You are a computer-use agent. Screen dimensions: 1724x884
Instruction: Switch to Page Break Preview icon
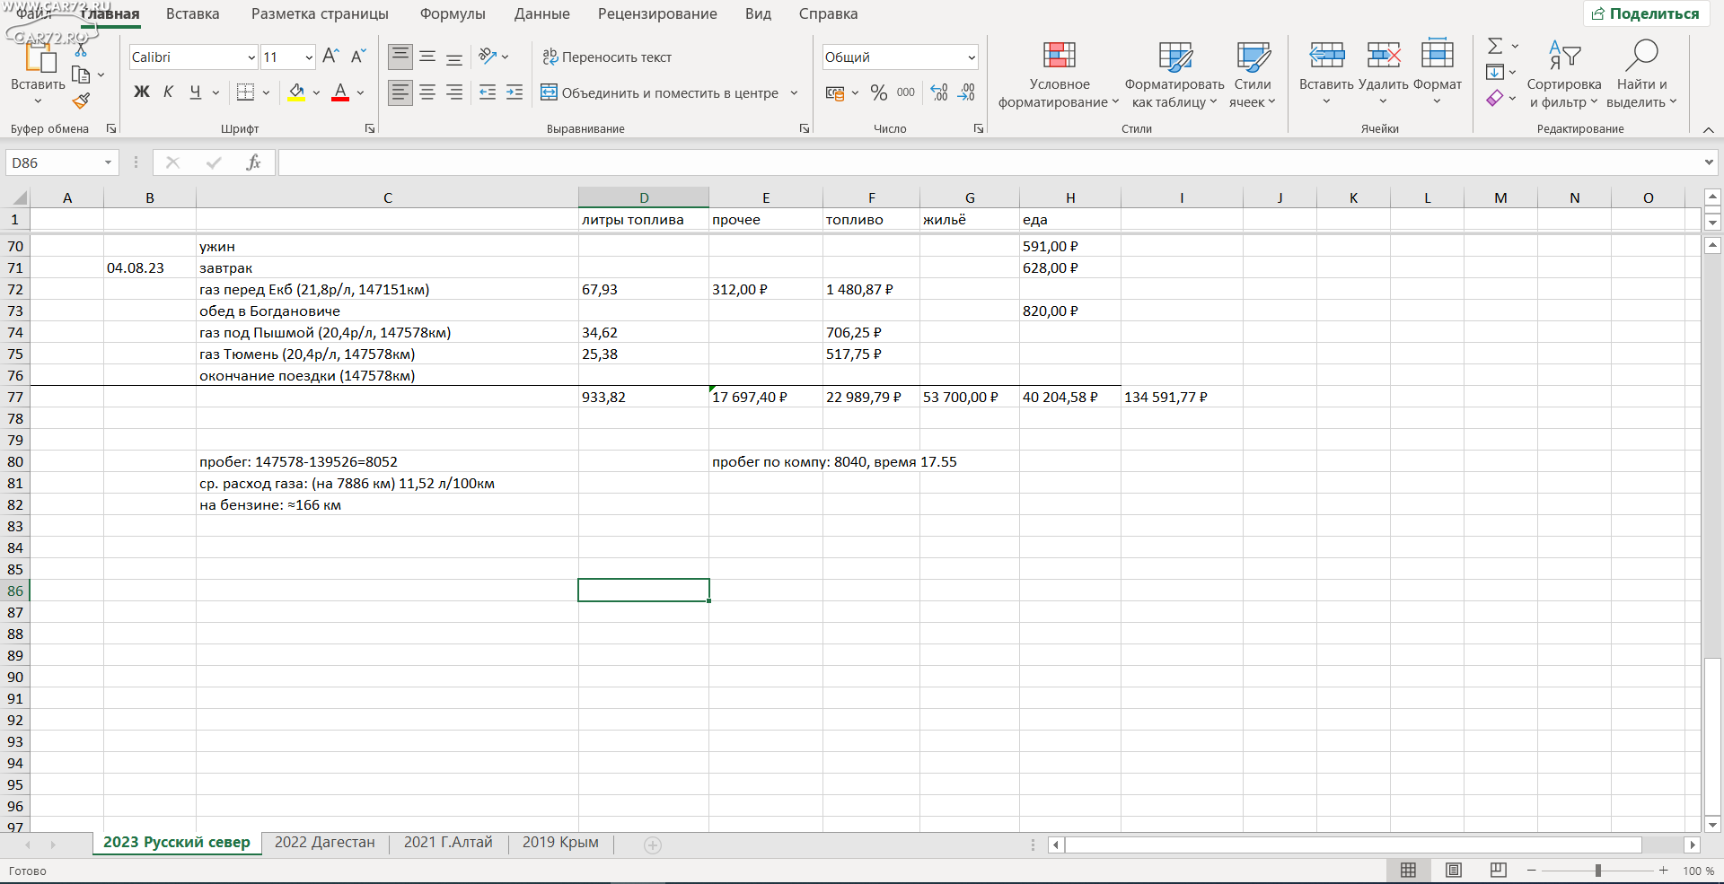click(1498, 871)
